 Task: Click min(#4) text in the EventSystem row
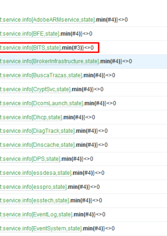tap(93, 228)
